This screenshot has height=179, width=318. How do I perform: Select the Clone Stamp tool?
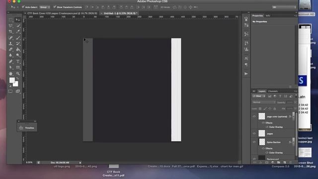coord(10,44)
